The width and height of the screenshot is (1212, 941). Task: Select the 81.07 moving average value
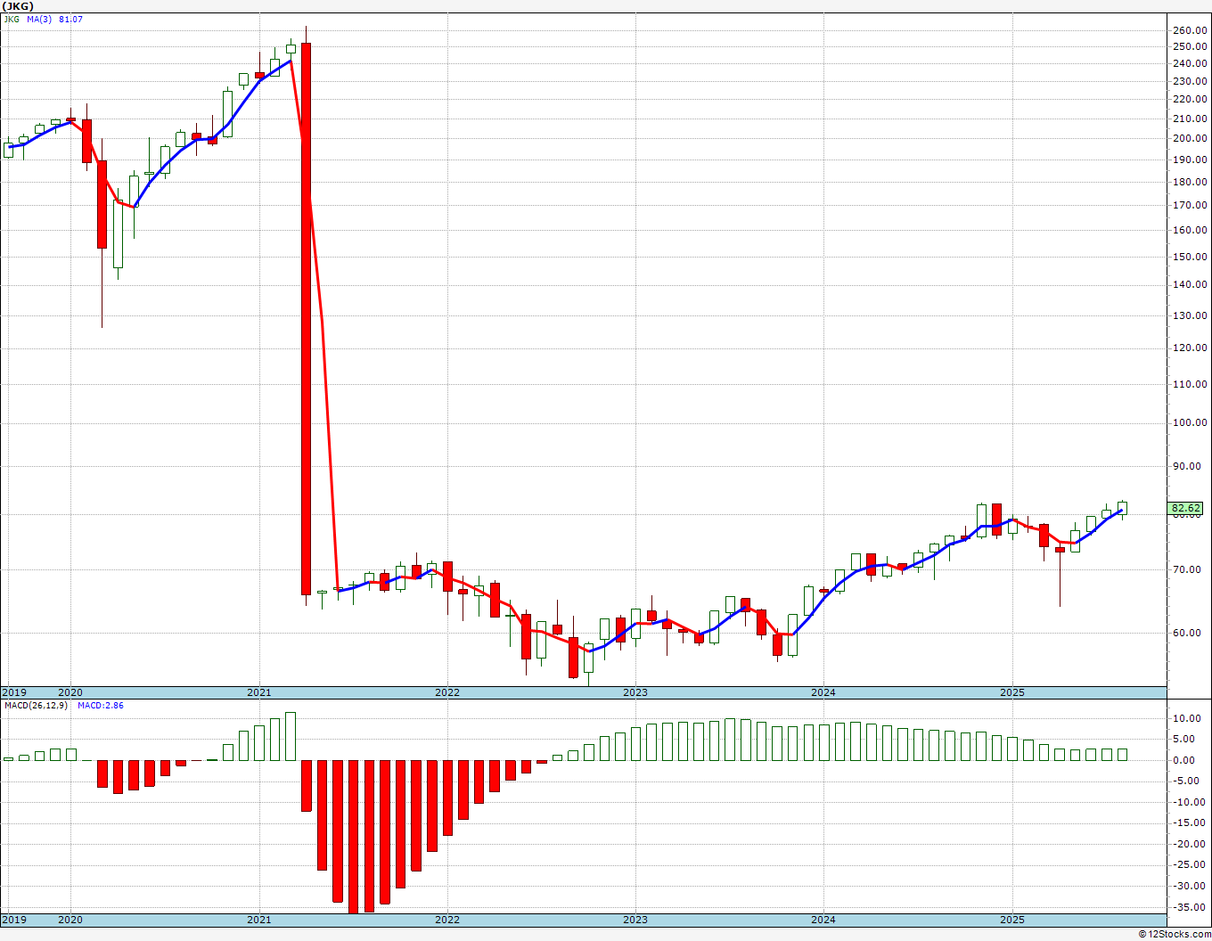[x=70, y=19]
